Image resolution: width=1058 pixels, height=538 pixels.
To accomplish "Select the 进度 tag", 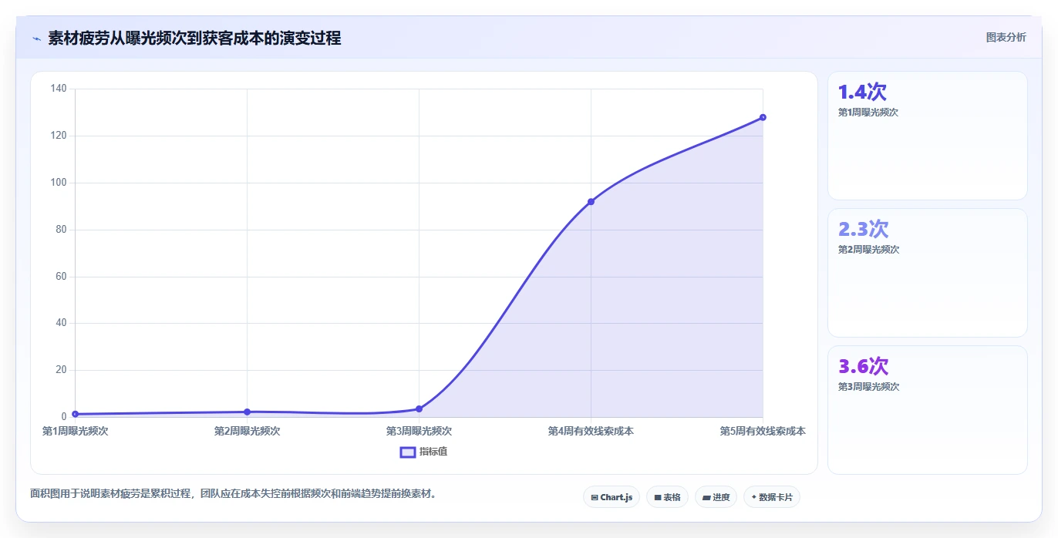I will [x=716, y=497].
